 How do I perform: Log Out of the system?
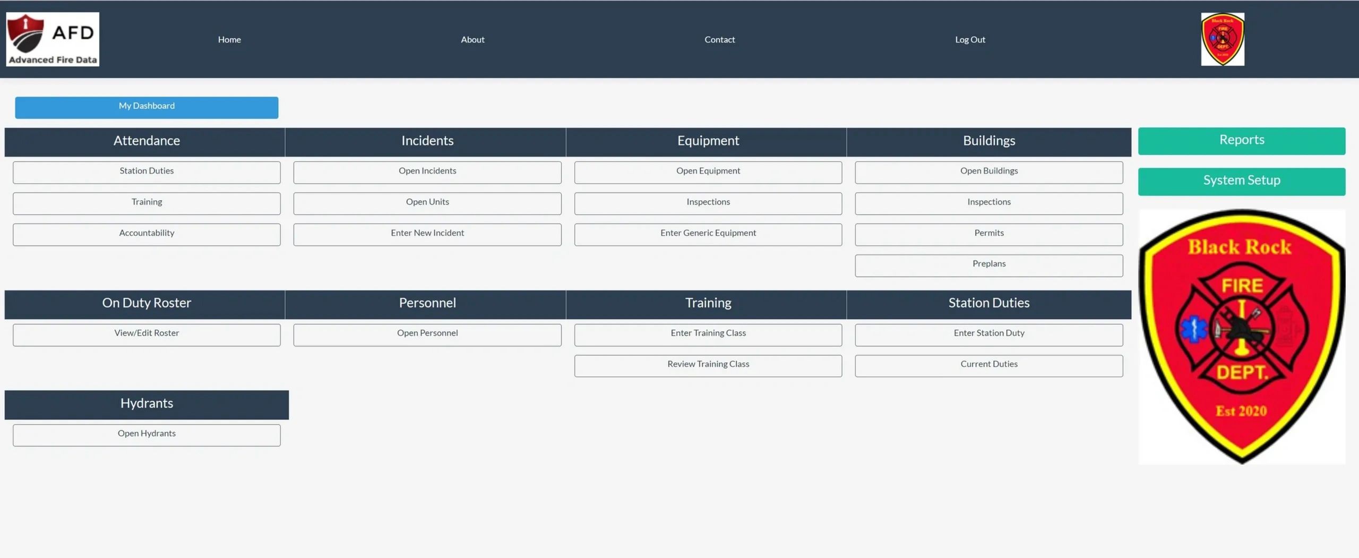click(970, 39)
